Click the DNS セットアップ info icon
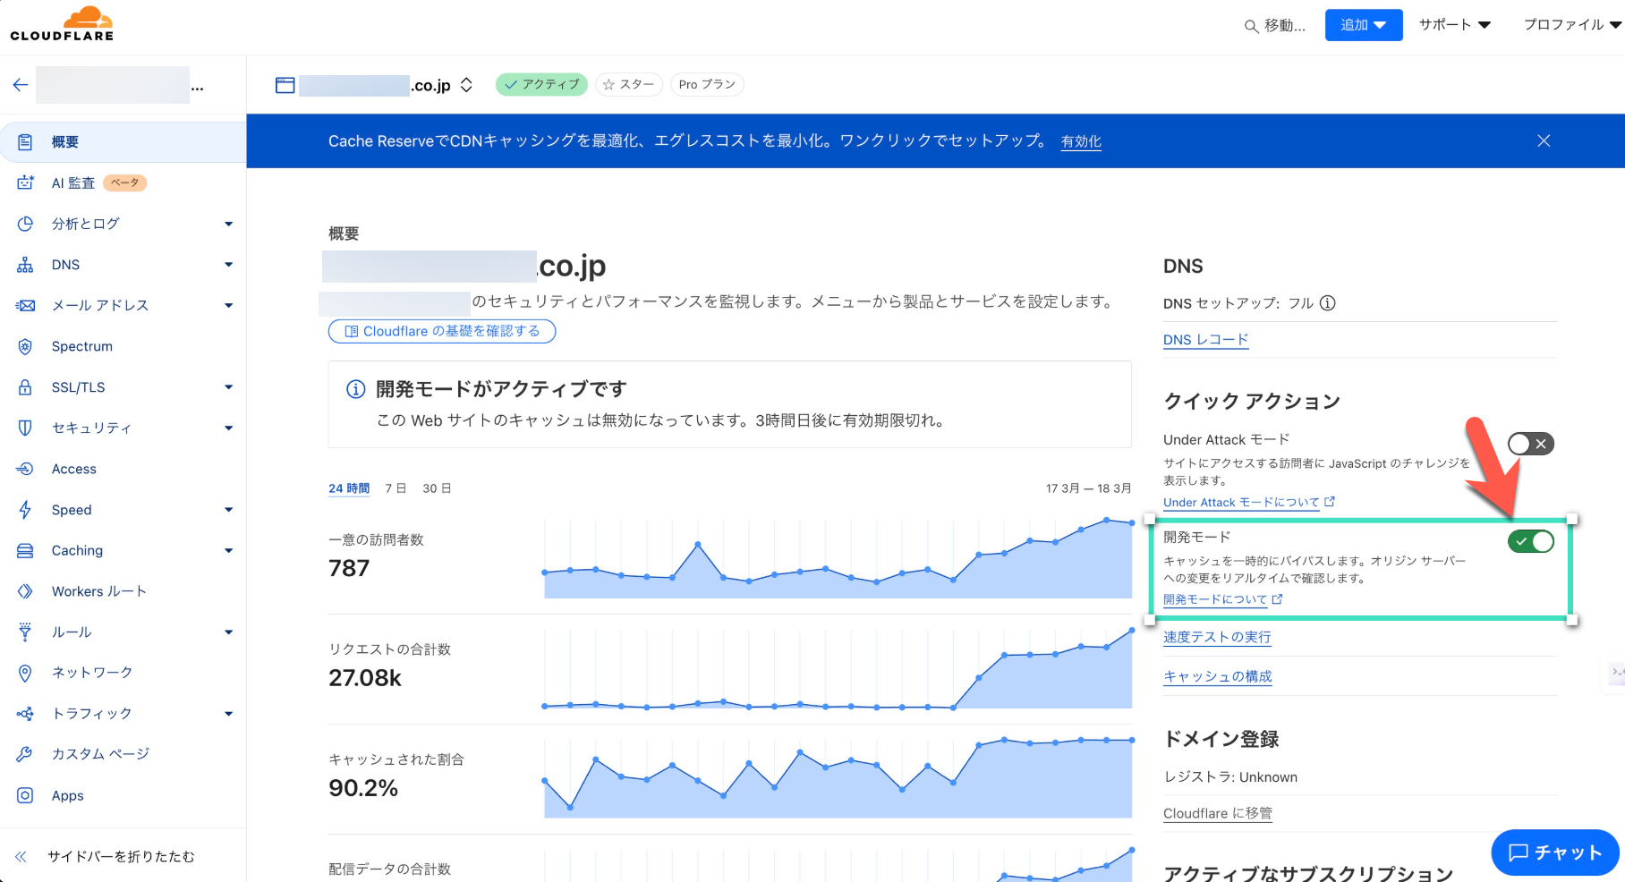Screen dimensions: 1625x882 click(1328, 302)
